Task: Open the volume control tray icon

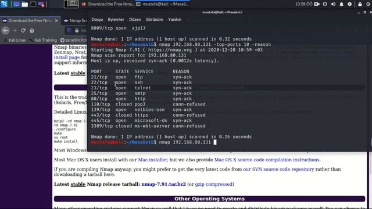Action: coord(333,4)
